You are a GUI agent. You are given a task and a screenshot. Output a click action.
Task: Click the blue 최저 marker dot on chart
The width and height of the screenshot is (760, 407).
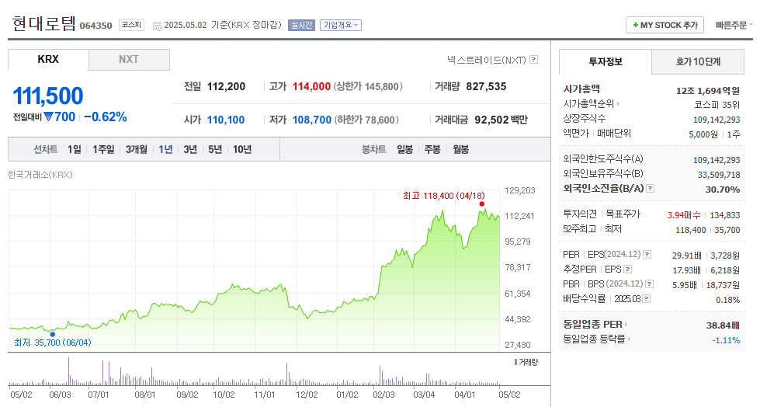pos(52,334)
